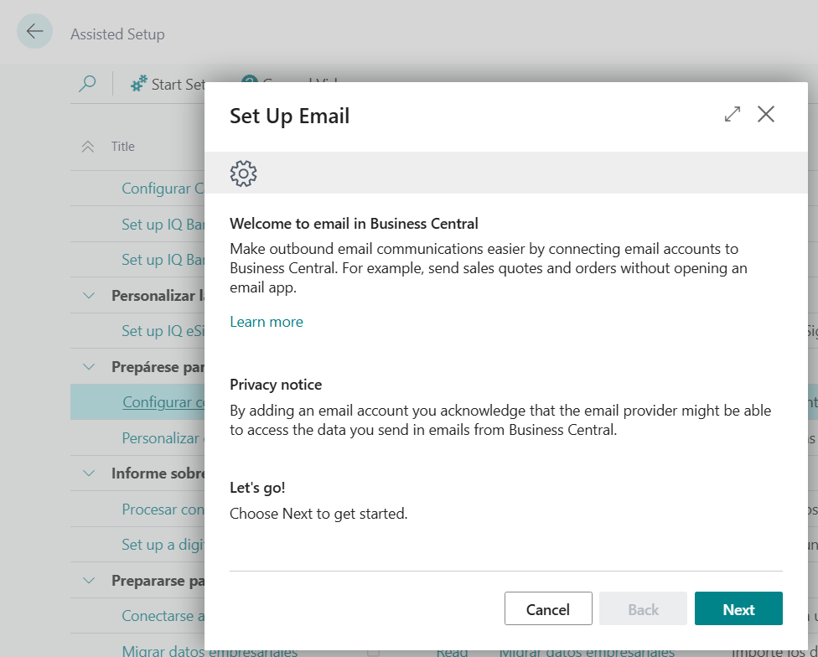Close the Set Up Email dialog

tap(765, 115)
